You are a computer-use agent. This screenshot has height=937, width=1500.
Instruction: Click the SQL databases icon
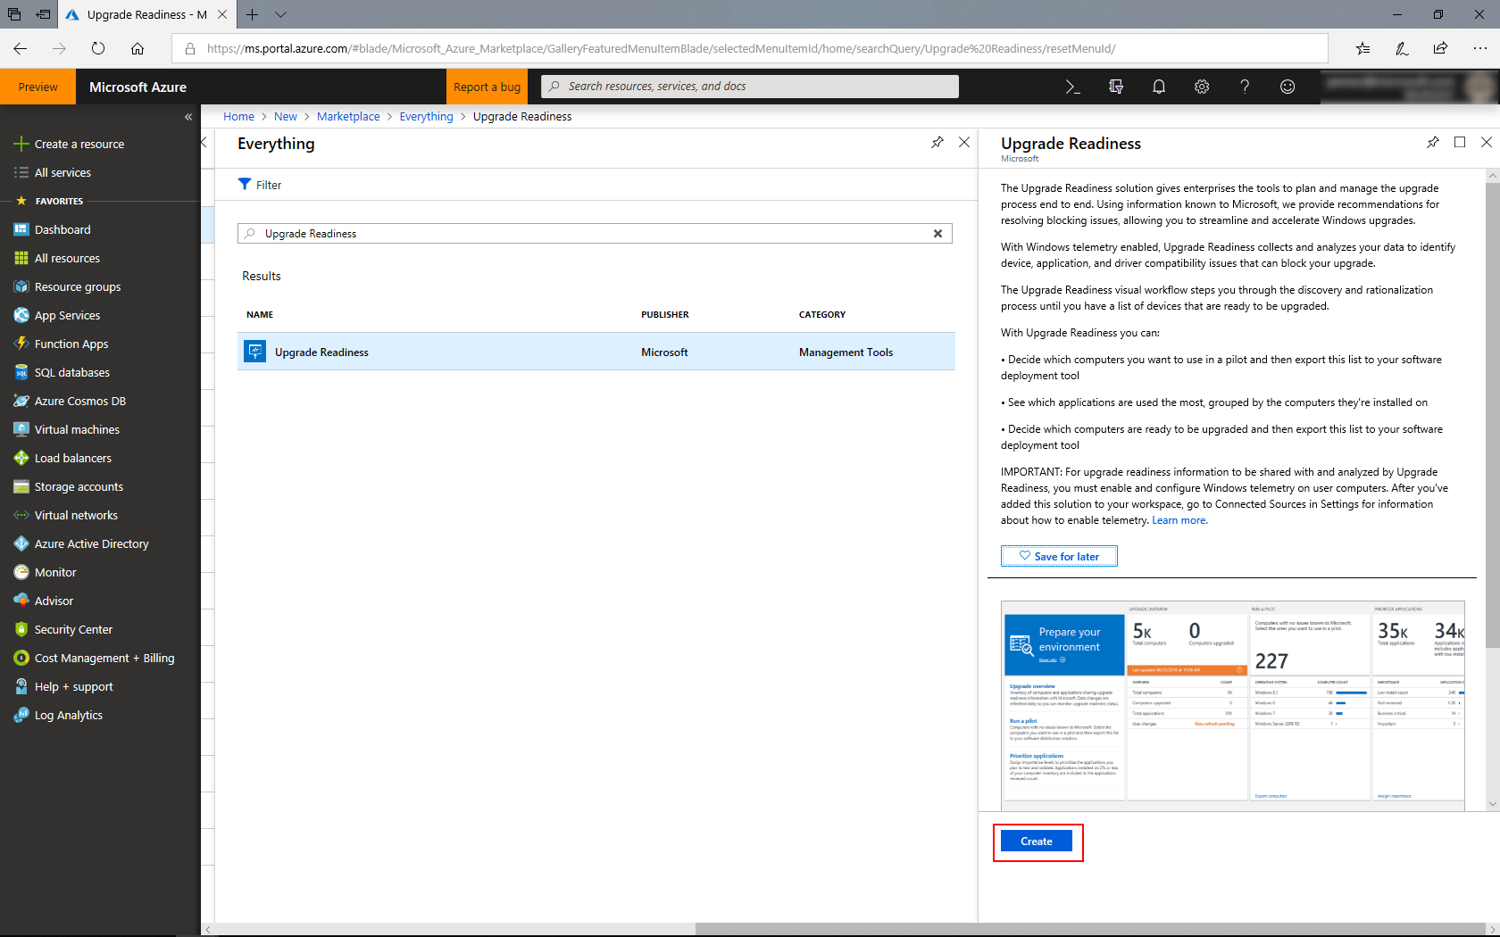coord(21,372)
